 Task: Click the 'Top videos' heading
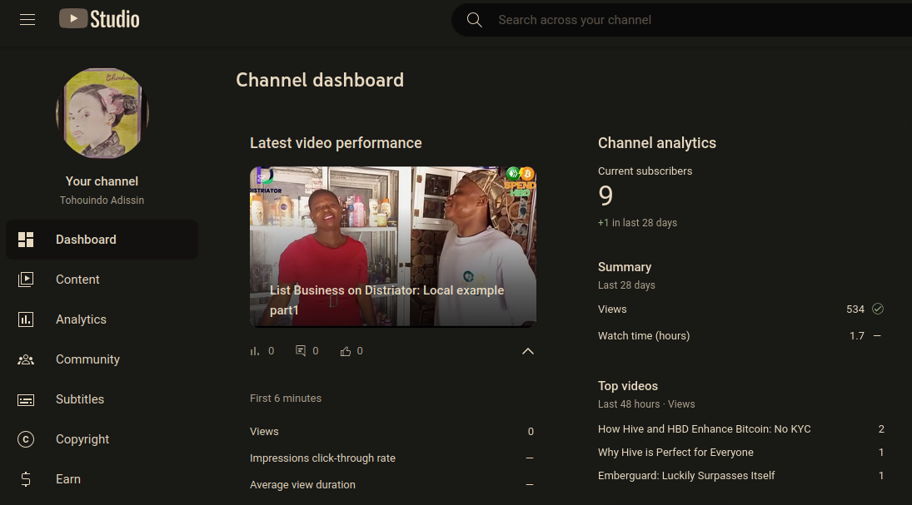tap(628, 386)
